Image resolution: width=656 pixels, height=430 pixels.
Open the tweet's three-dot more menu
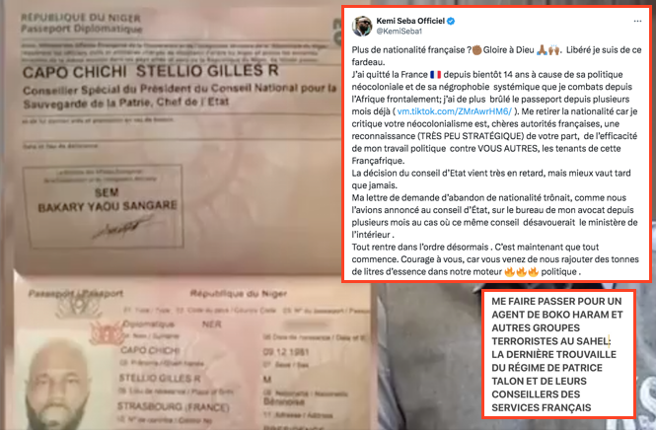coord(637,21)
